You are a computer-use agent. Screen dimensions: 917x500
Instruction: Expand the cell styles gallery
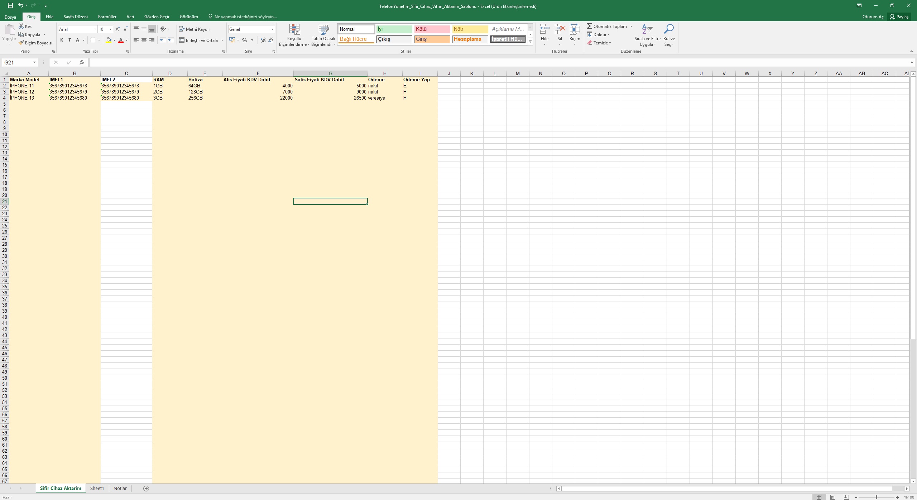pyautogui.click(x=530, y=42)
